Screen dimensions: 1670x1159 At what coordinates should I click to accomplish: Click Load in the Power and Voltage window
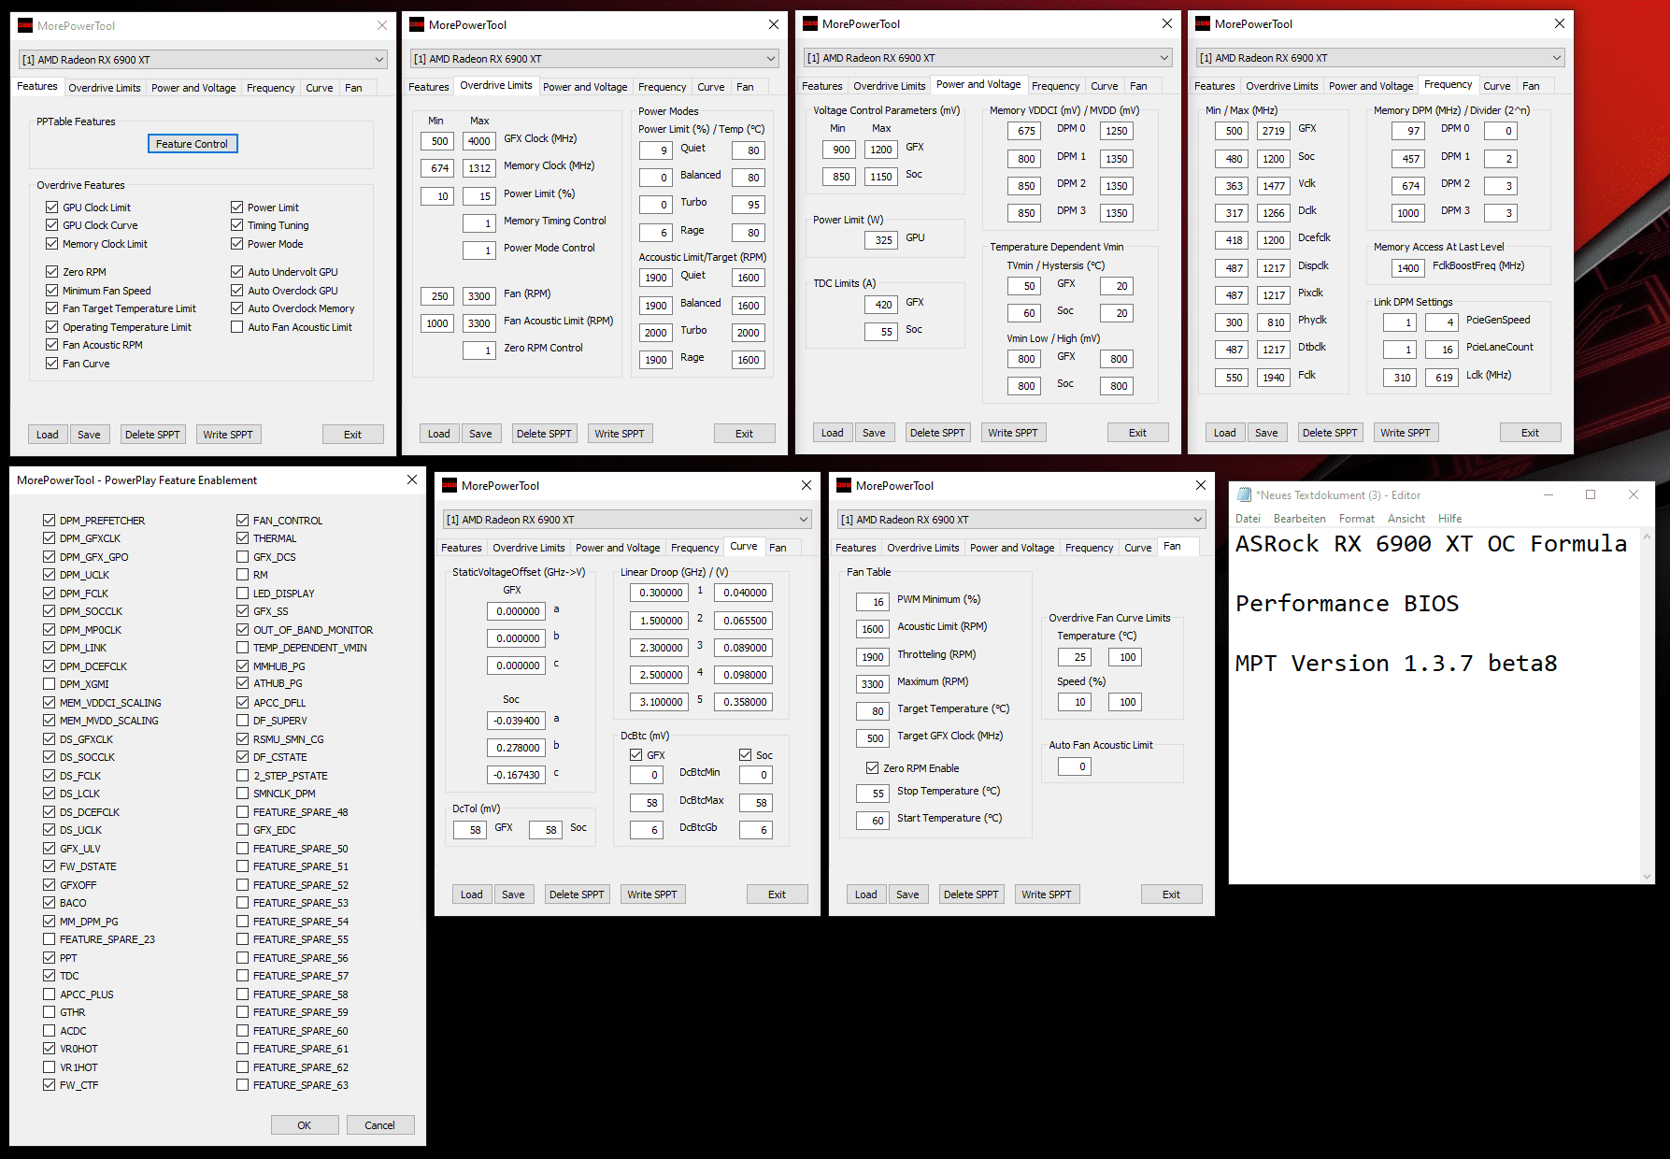pyautogui.click(x=833, y=433)
